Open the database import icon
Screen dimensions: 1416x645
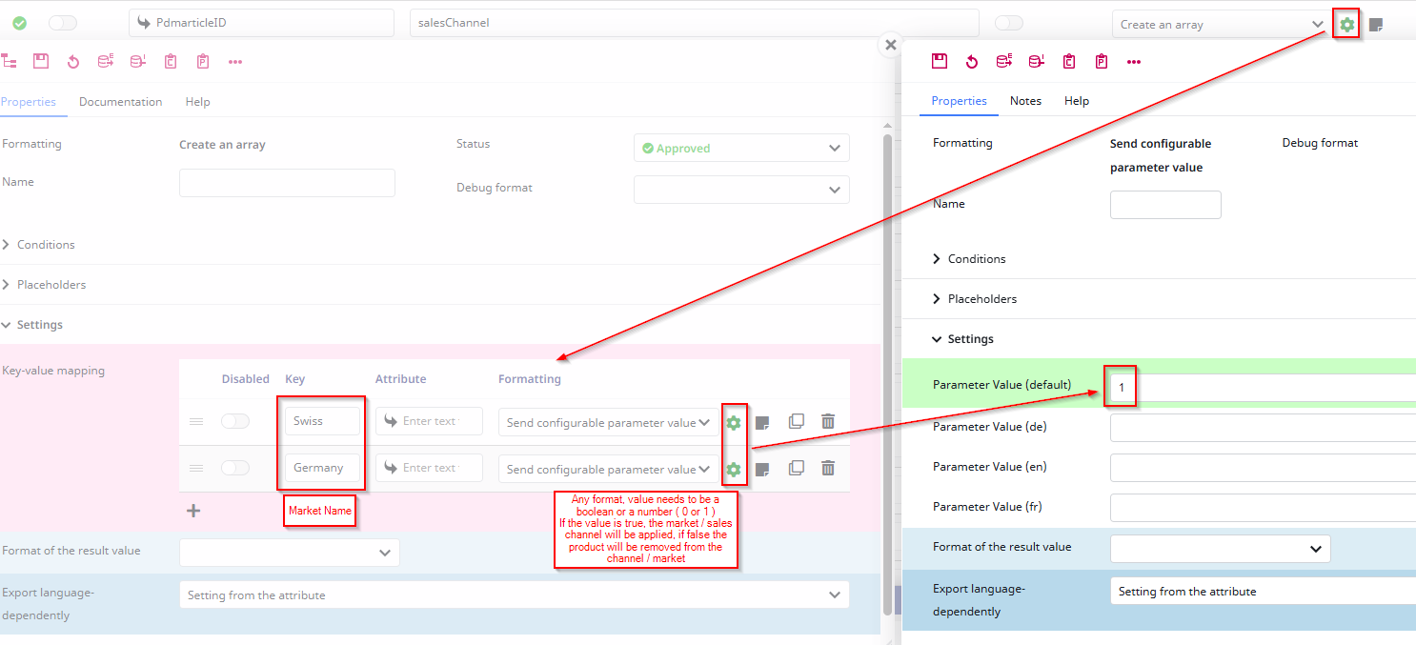pos(137,60)
